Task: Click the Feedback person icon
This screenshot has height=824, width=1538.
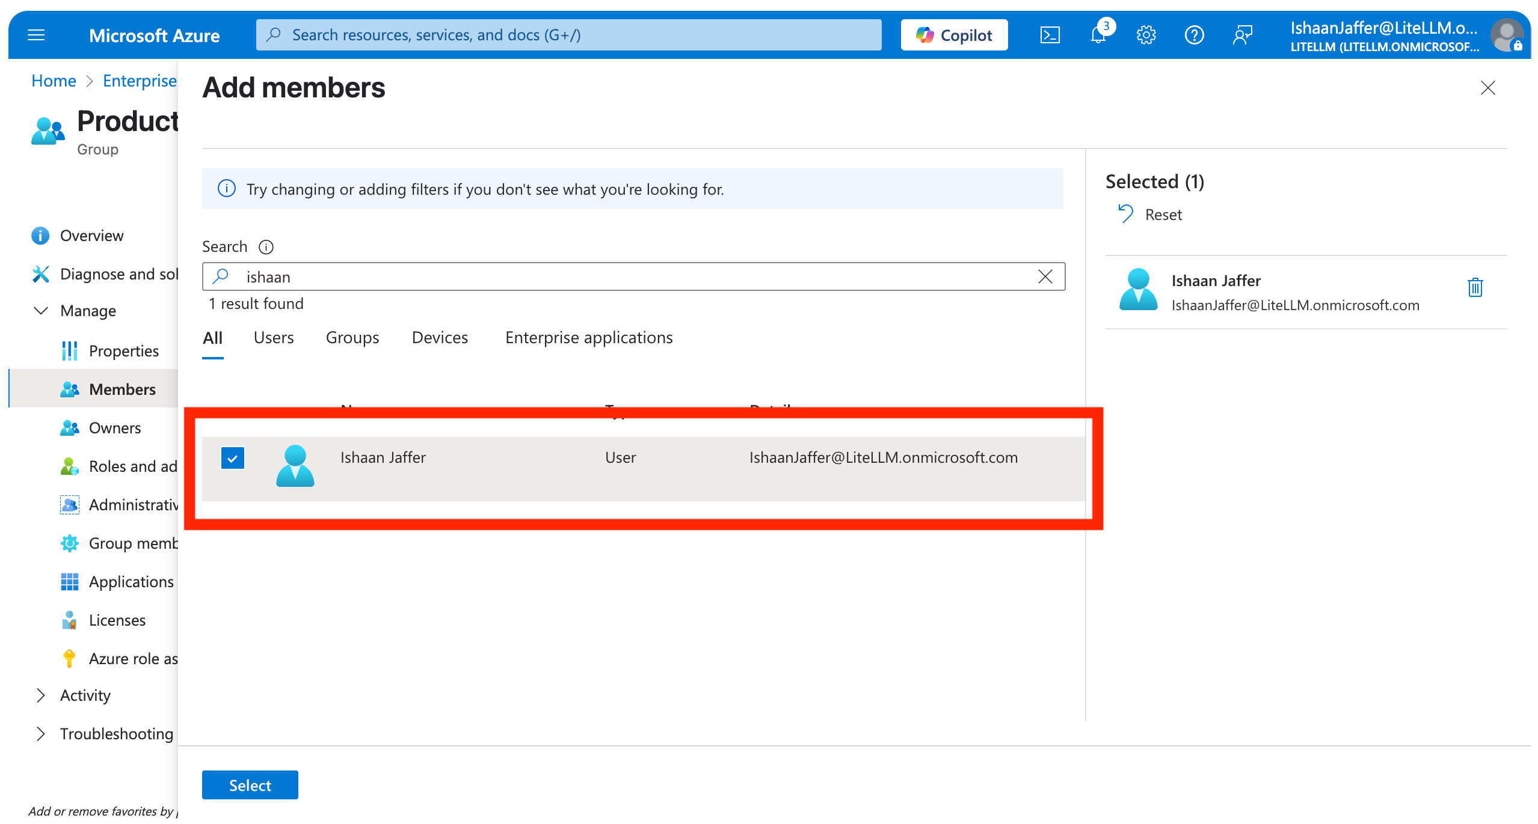Action: (x=1242, y=35)
